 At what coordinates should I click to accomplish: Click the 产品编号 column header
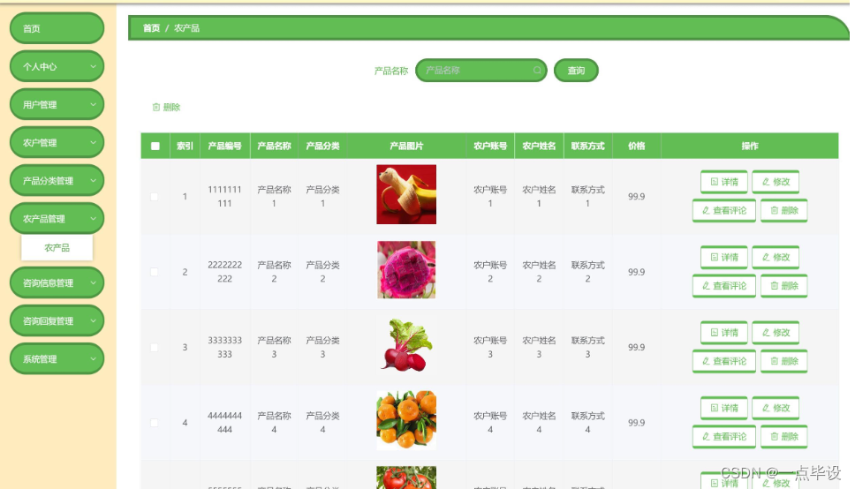pos(224,147)
